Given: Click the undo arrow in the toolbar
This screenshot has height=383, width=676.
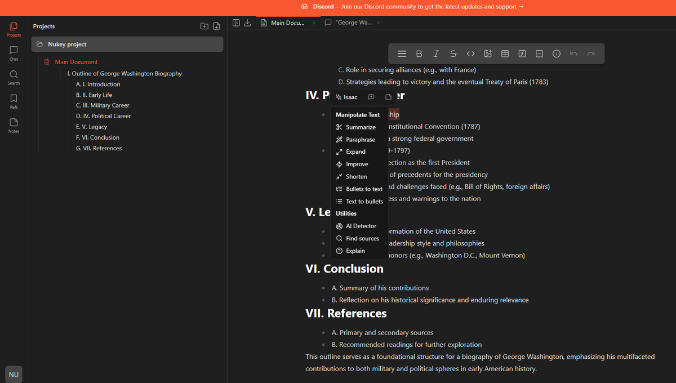Looking at the screenshot, I should coord(573,54).
